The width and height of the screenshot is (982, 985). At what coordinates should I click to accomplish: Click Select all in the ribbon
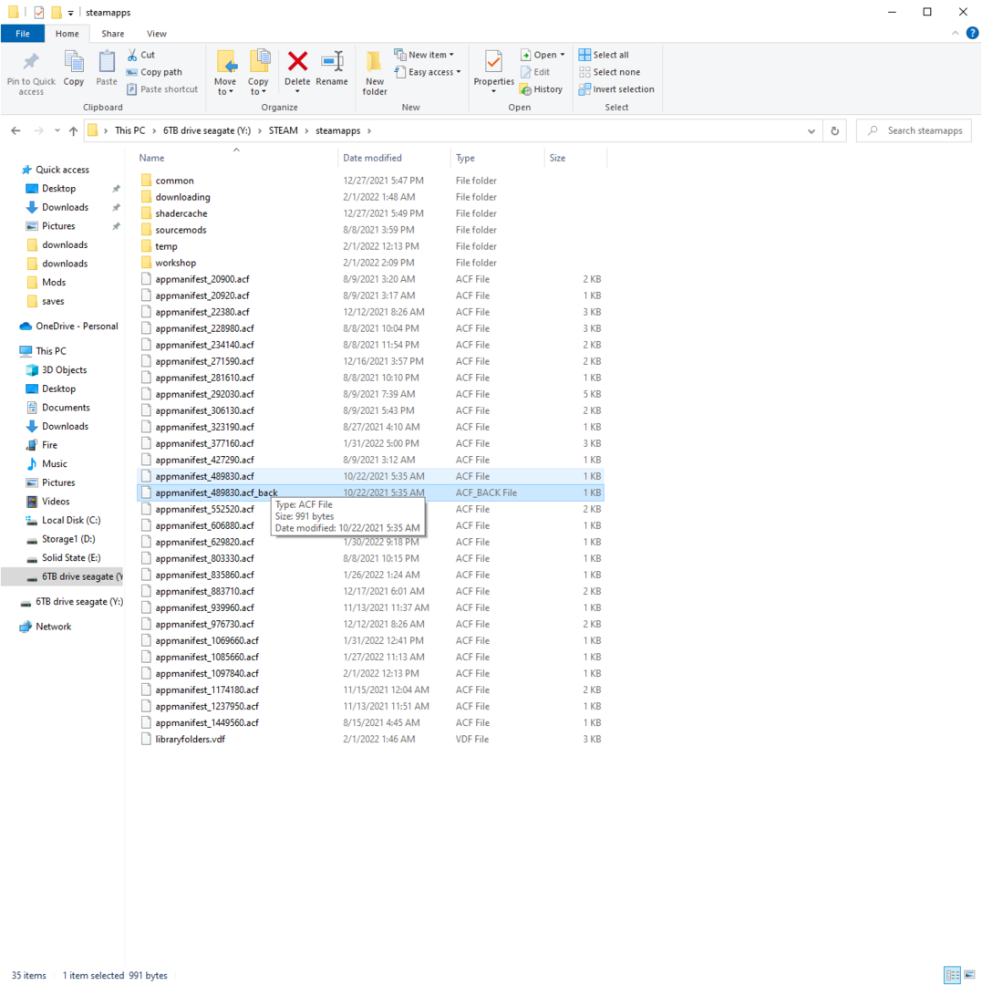click(x=604, y=55)
